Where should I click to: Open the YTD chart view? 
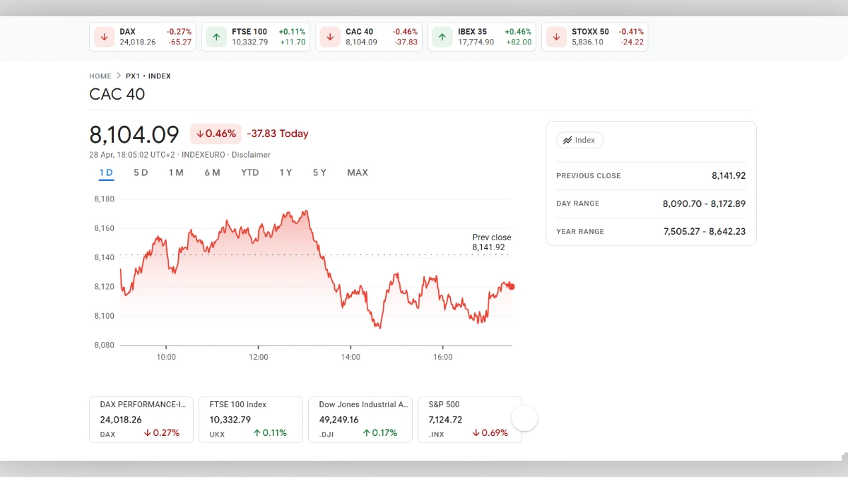249,172
